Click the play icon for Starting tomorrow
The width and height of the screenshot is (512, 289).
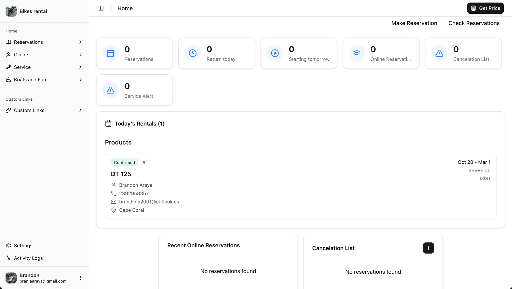275,53
